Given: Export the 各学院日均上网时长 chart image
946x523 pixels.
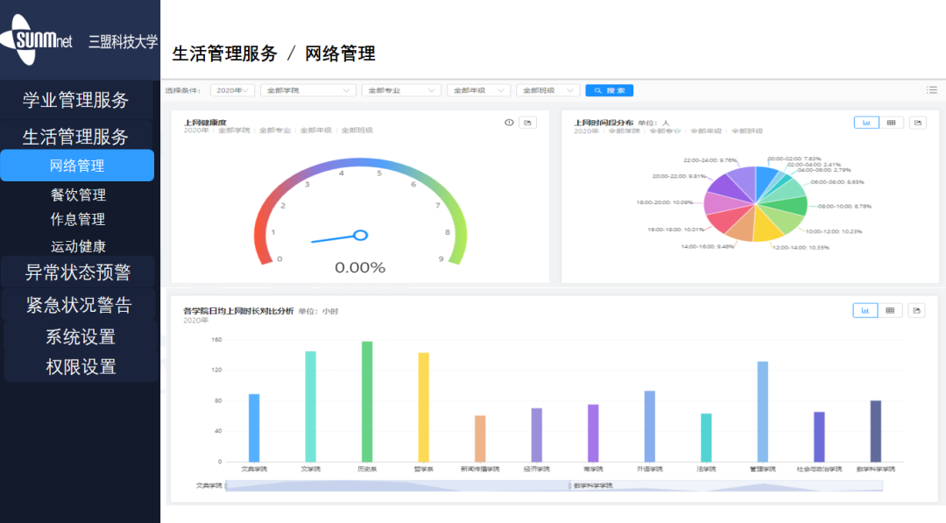Looking at the screenshot, I should pyautogui.click(x=915, y=310).
